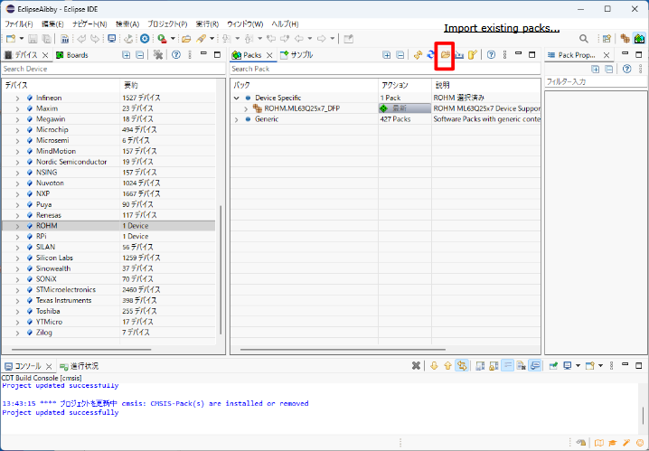The height and width of the screenshot is (451, 649).
Task: Click the open folder icon in main toolbar
Action: click(x=186, y=39)
